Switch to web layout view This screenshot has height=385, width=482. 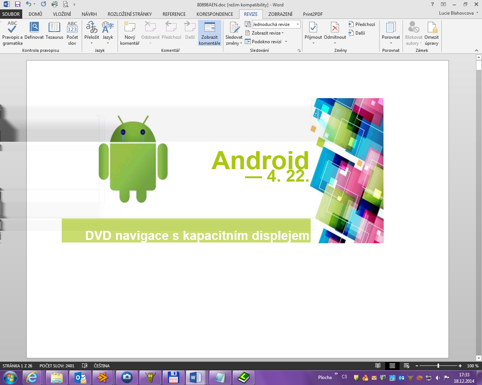(x=407, y=366)
